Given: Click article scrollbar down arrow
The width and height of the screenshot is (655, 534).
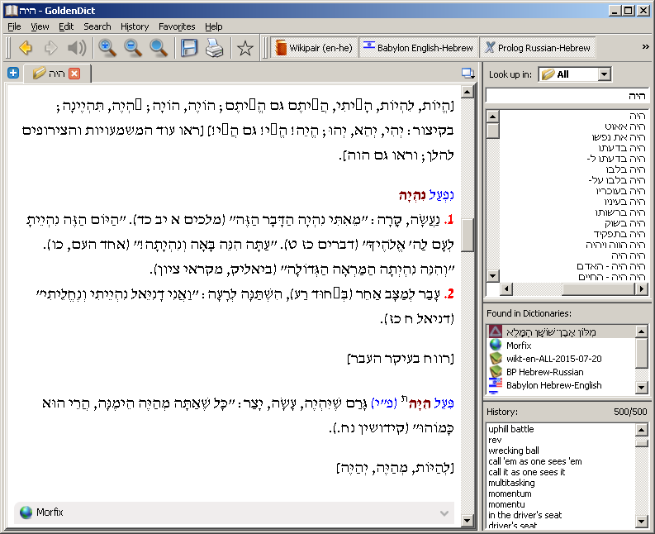Looking at the screenshot, I should (x=467, y=521).
